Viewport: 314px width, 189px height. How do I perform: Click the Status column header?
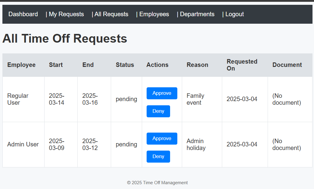pos(125,65)
